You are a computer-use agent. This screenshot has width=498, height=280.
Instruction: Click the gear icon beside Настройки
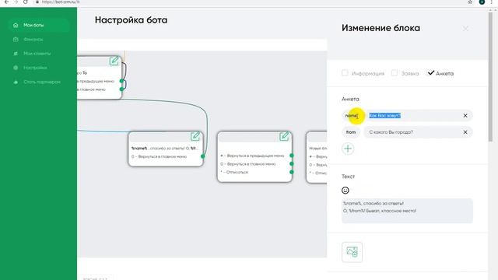[x=16, y=68]
